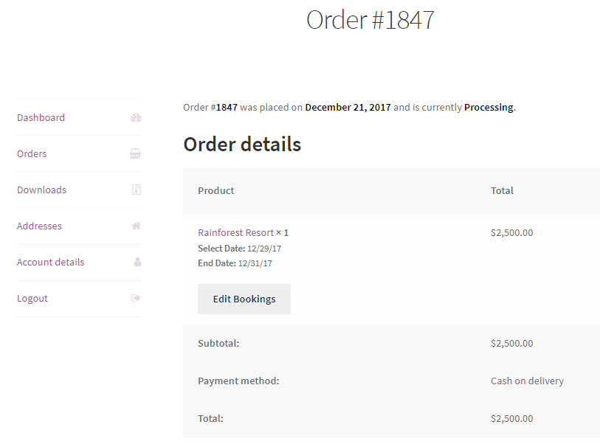
Task: Click the Addresses home icon
Action: click(x=136, y=226)
